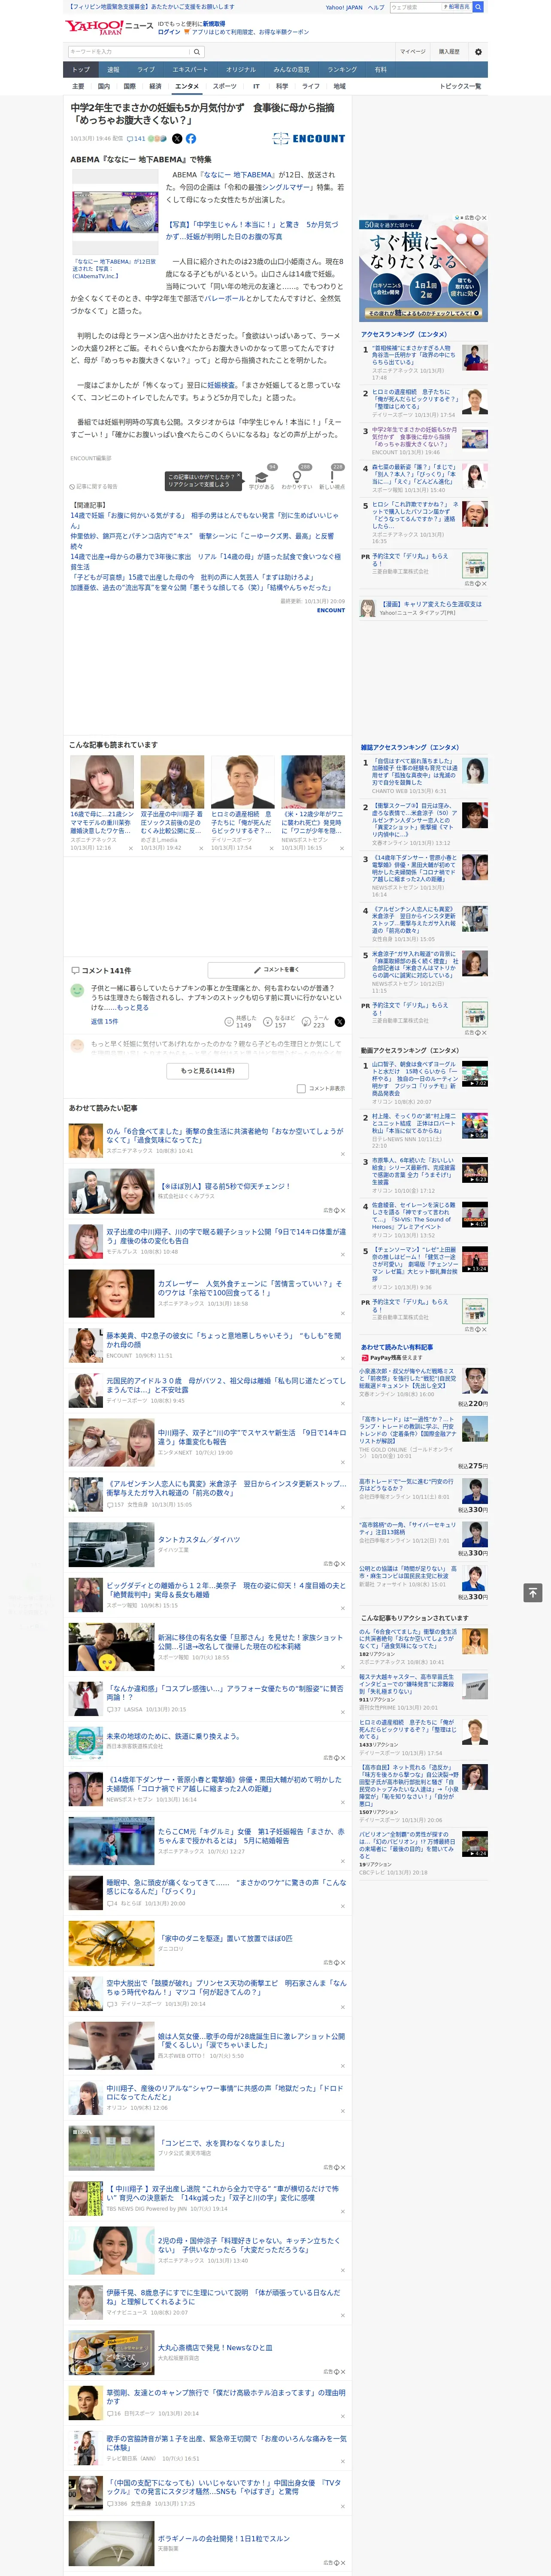Open the 【写真】 photo link in article body
The image size is (551, 2576).
click(x=252, y=230)
